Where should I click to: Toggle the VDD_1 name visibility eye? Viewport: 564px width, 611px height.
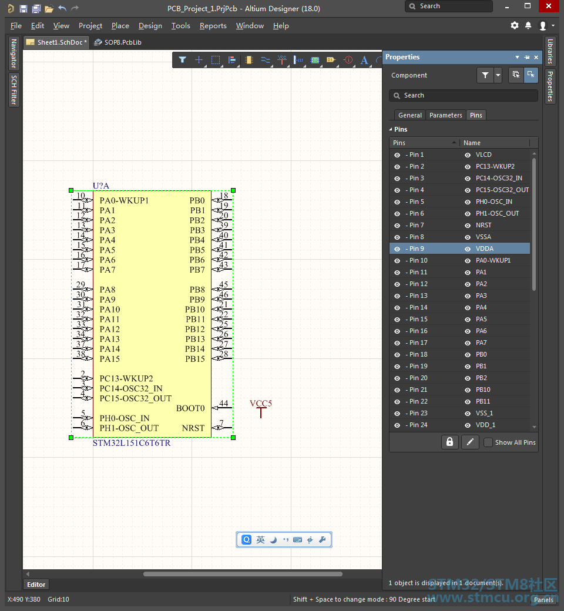468,425
